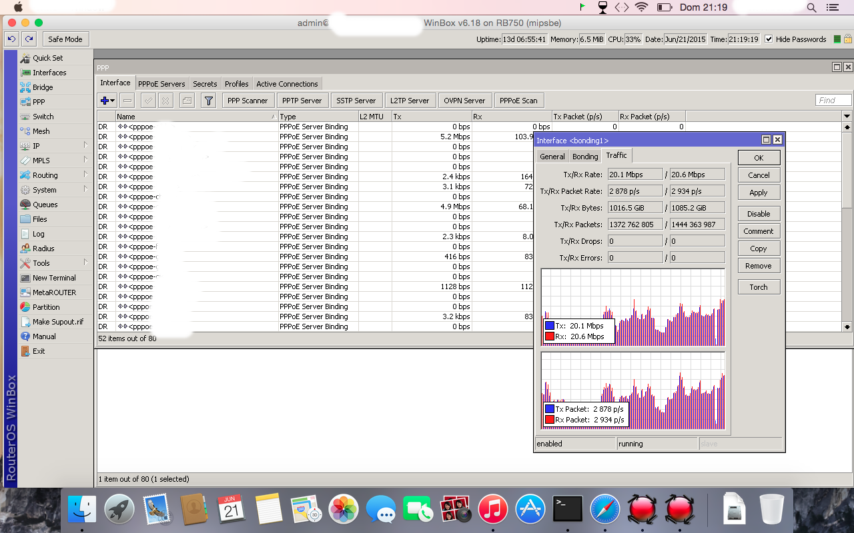Open Safari from the Dock
The width and height of the screenshot is (854, 533).
(605, 509)
